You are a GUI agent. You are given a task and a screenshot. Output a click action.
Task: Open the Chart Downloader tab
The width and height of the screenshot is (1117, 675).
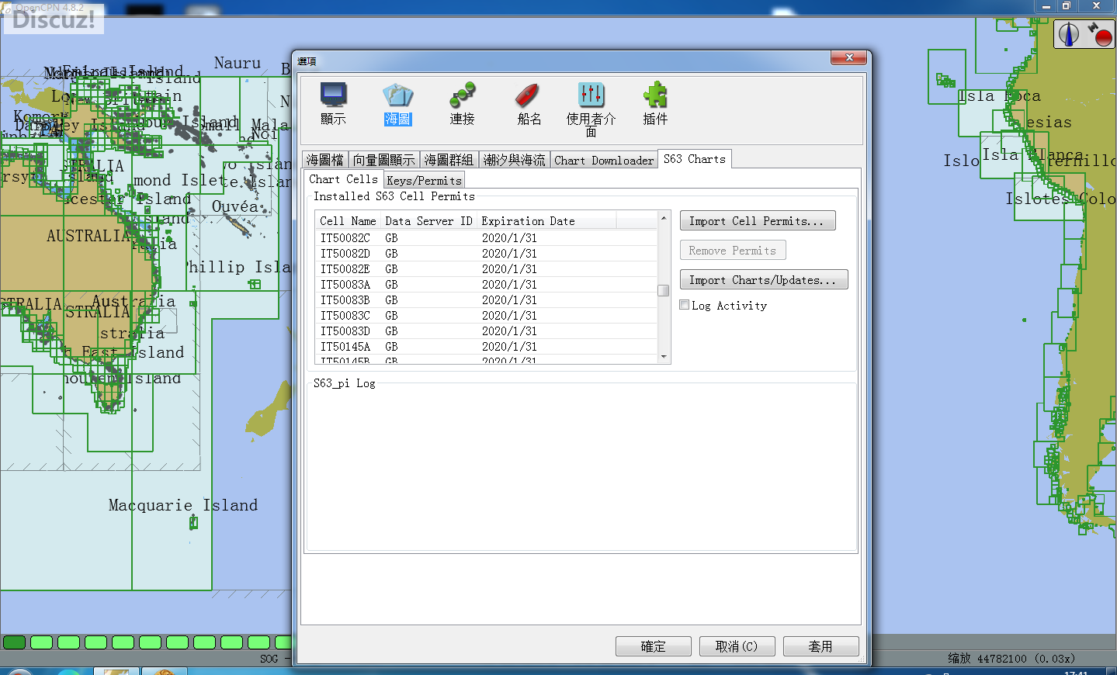coord(604,160)
